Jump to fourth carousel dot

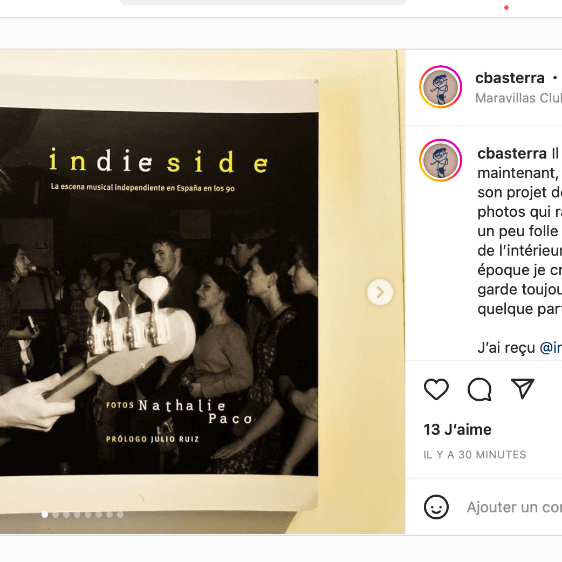coord(77,515)
